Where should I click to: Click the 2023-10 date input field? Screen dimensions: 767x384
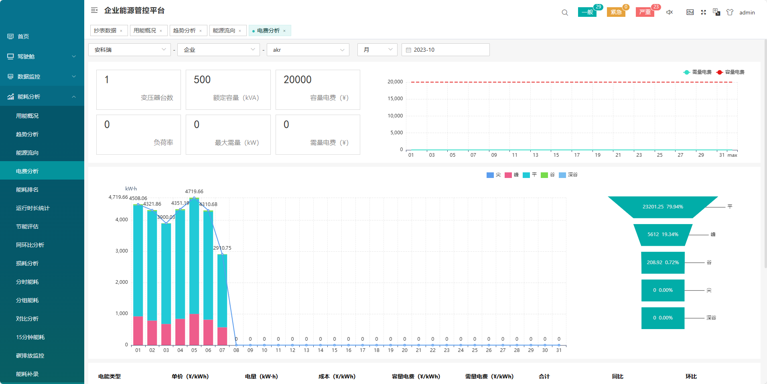(445, 50)
